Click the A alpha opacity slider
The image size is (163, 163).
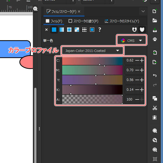pos(92,99)
